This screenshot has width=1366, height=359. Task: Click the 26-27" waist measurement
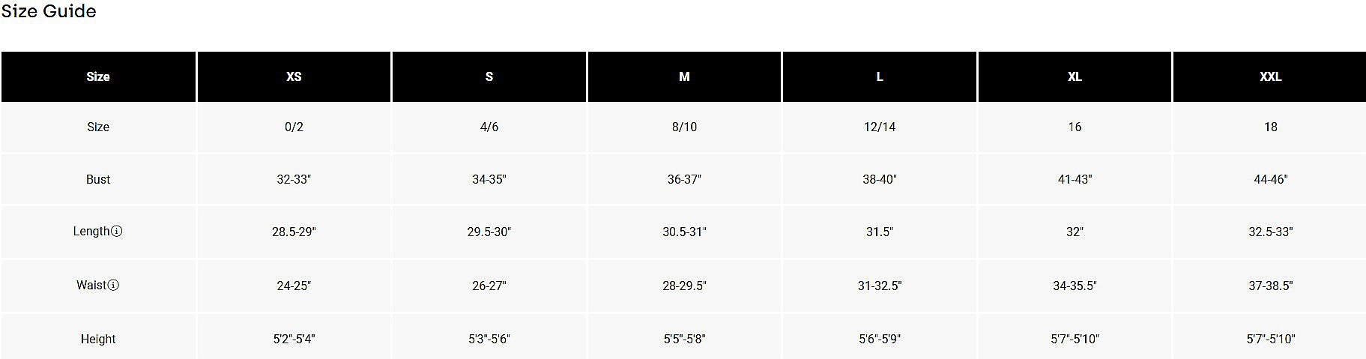coord(489,286)
